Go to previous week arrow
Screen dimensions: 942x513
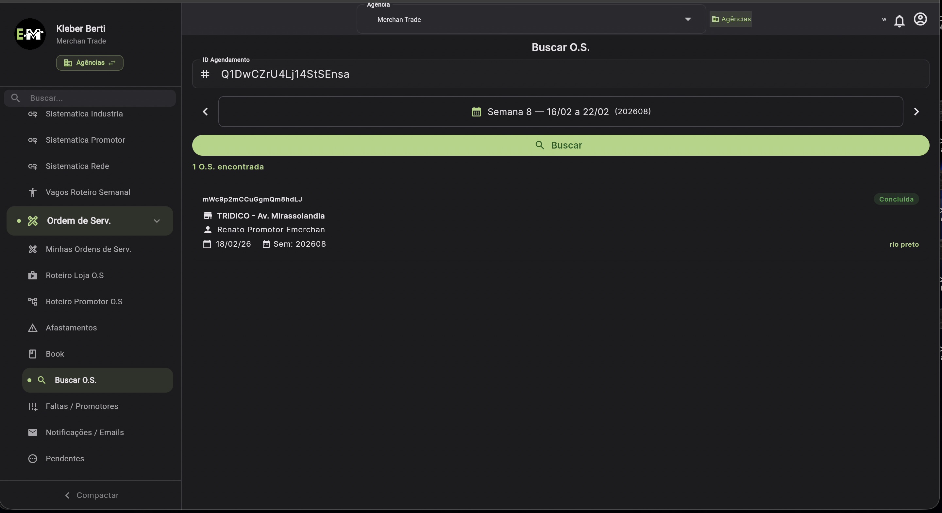(x=205, y=112)
